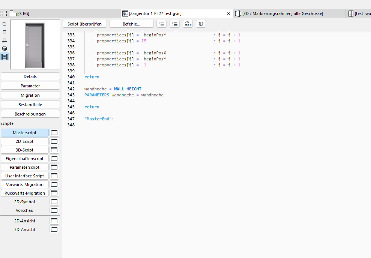The height and width of the screenshot is (258, 371).
Task: Click the WALL_HEIGHT keyword on line 342
Action: tap(128, 89)
